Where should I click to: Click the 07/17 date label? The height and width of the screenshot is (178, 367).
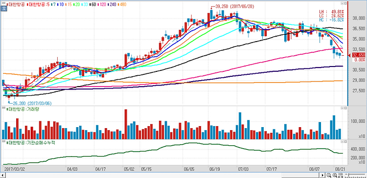coord(272,169)
